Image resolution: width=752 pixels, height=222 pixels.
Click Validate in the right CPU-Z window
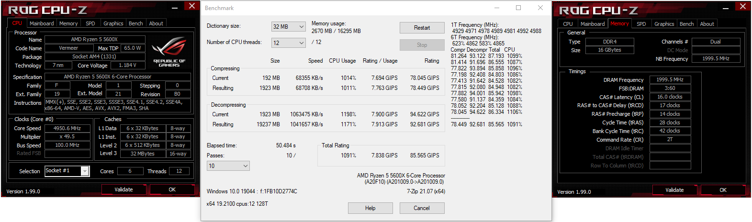674,190
